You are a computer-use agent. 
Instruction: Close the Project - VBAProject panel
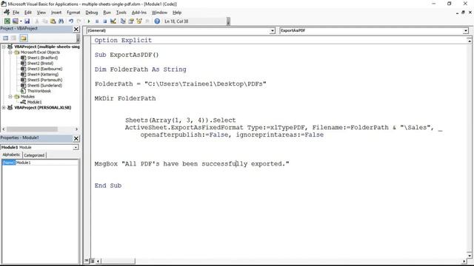tap(76, 29)
